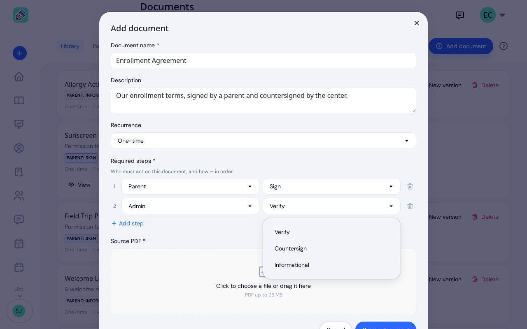Close the Add document dialog
527x329 pixels.
[417, 23]
